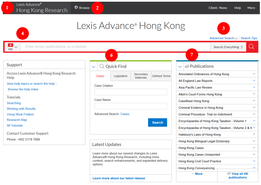261x185 pixels.
Task: Open Atkin's Court Forms Hong Kong publication
Action: [200, 94]
